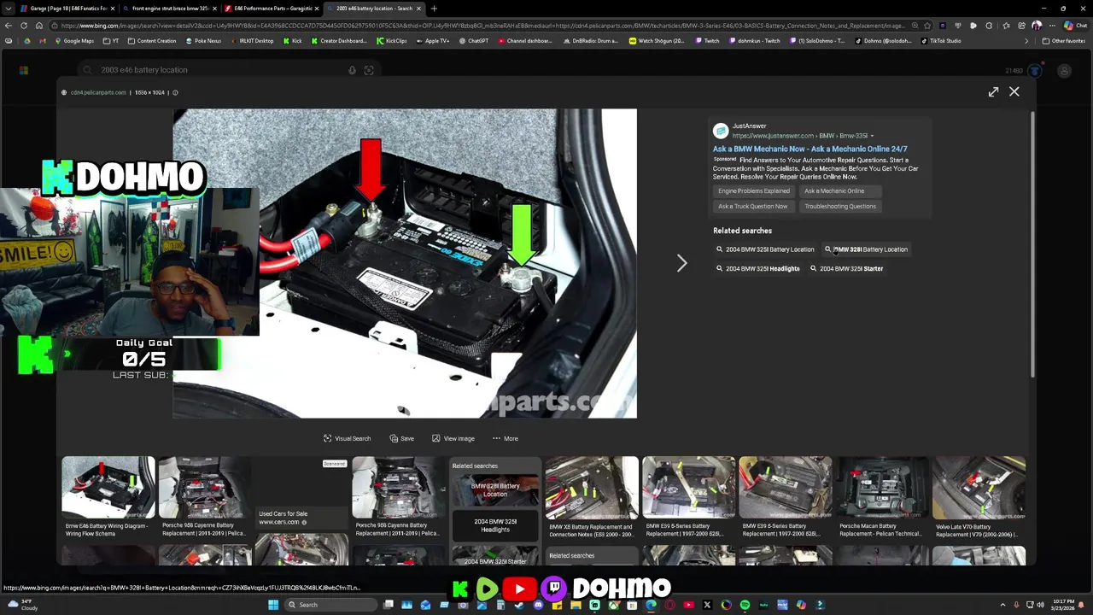Open the Content Creation bookmark folder
Screen dimensions: 1093x615
[152, 41]
